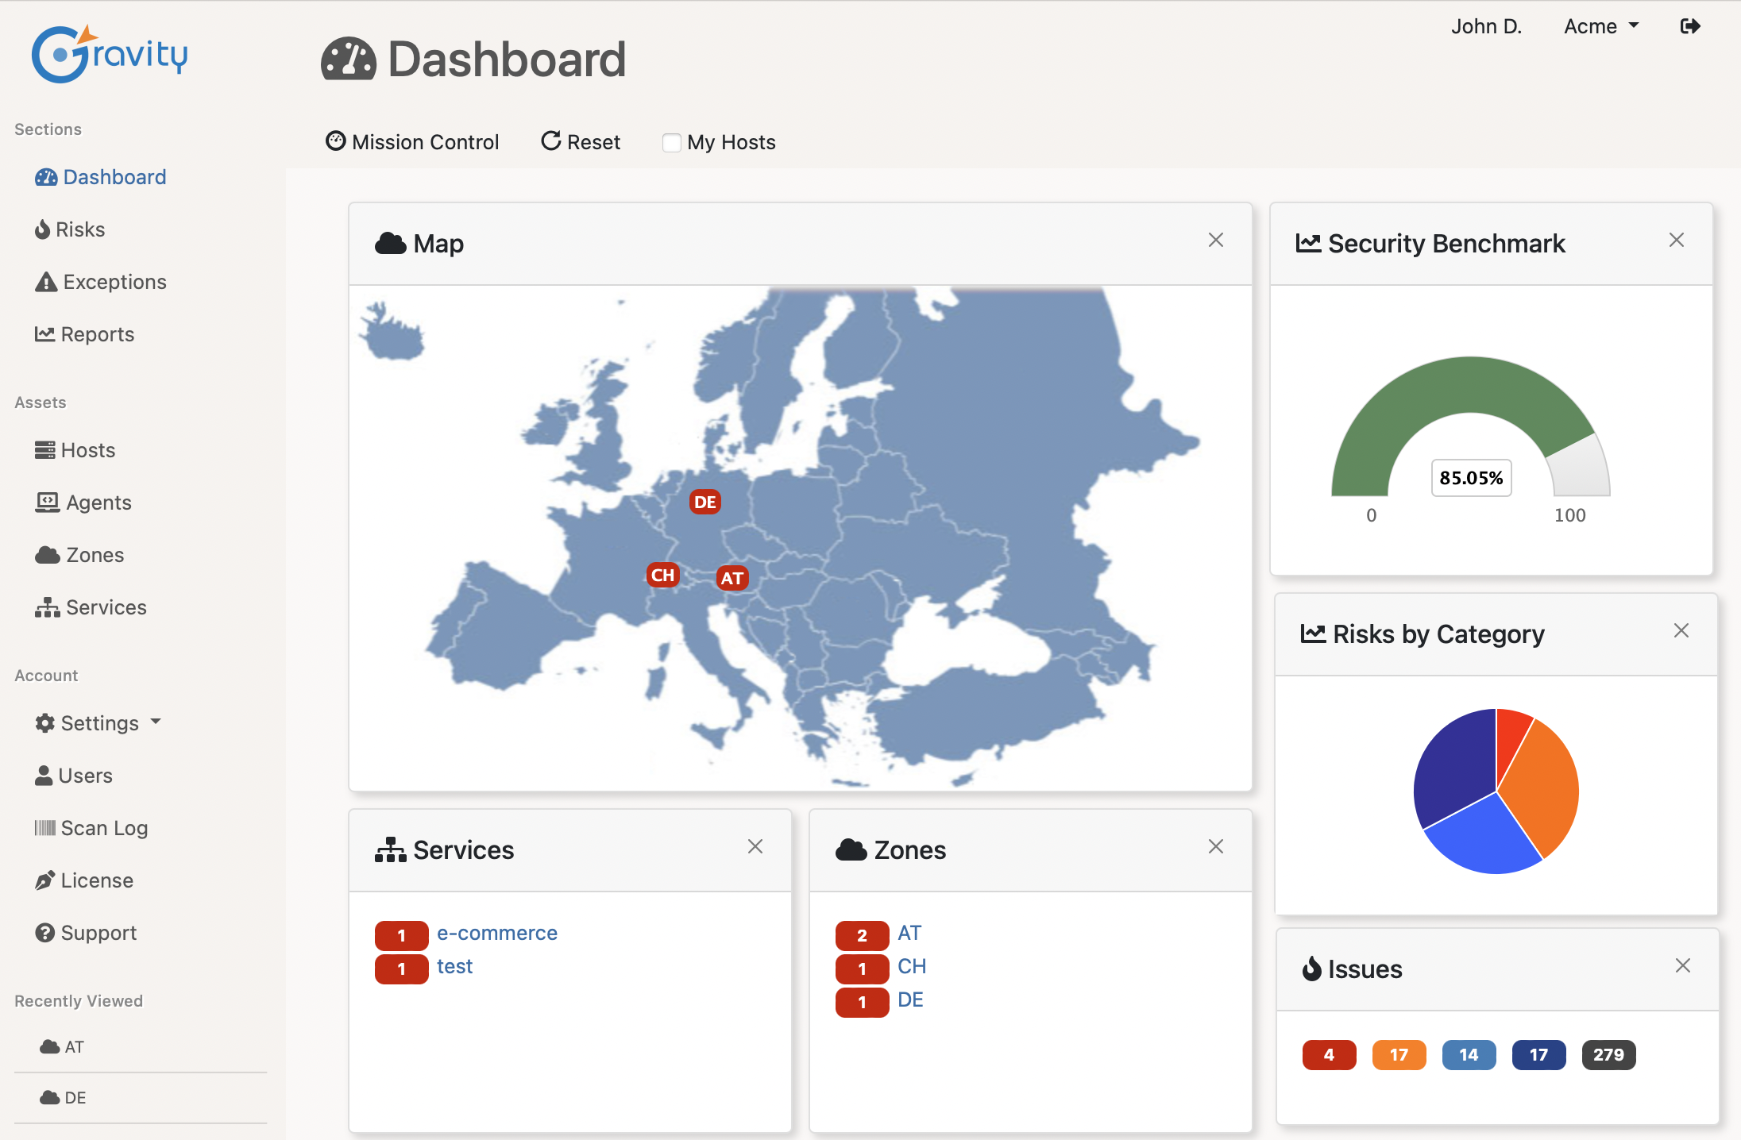Enable the My Hosts checkbox
1741x1140 pixels.
tap(672, 143)
